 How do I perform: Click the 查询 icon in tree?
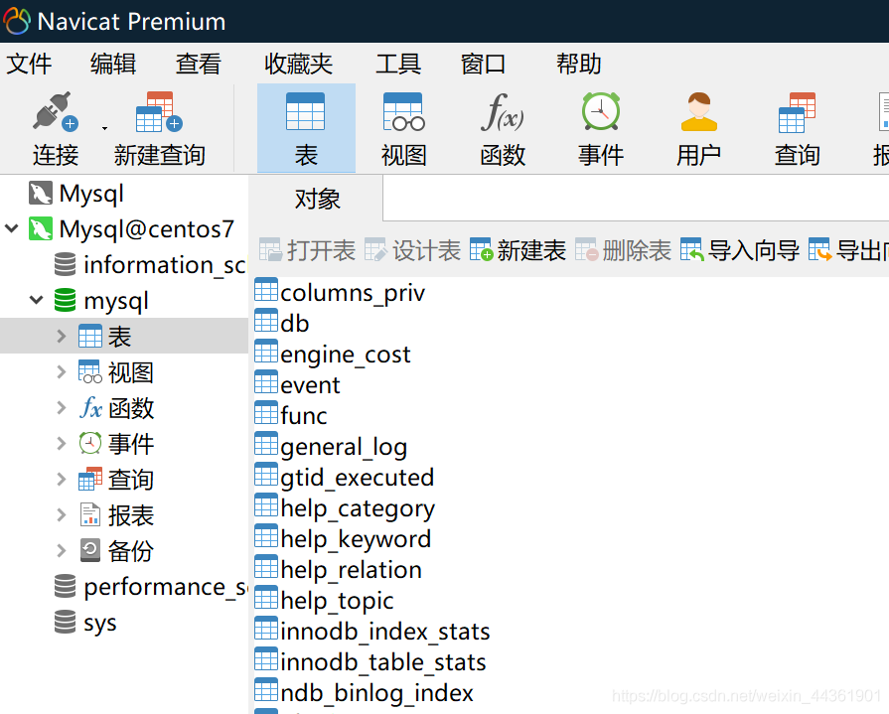90,479
